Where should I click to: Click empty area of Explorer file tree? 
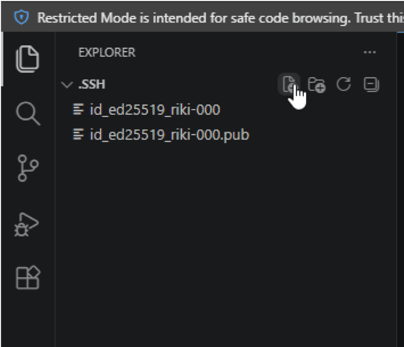226,244
